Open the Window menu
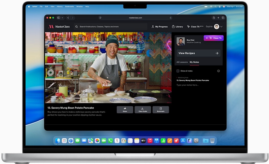Image resolution: width=269 pixels, height=164 pixels. point(79,6)
